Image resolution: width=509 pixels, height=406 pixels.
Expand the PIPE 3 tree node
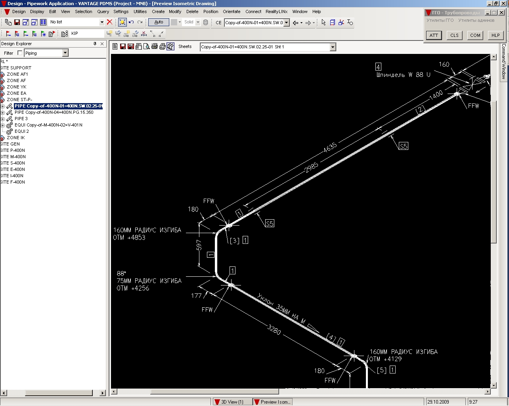pos(3,119)
